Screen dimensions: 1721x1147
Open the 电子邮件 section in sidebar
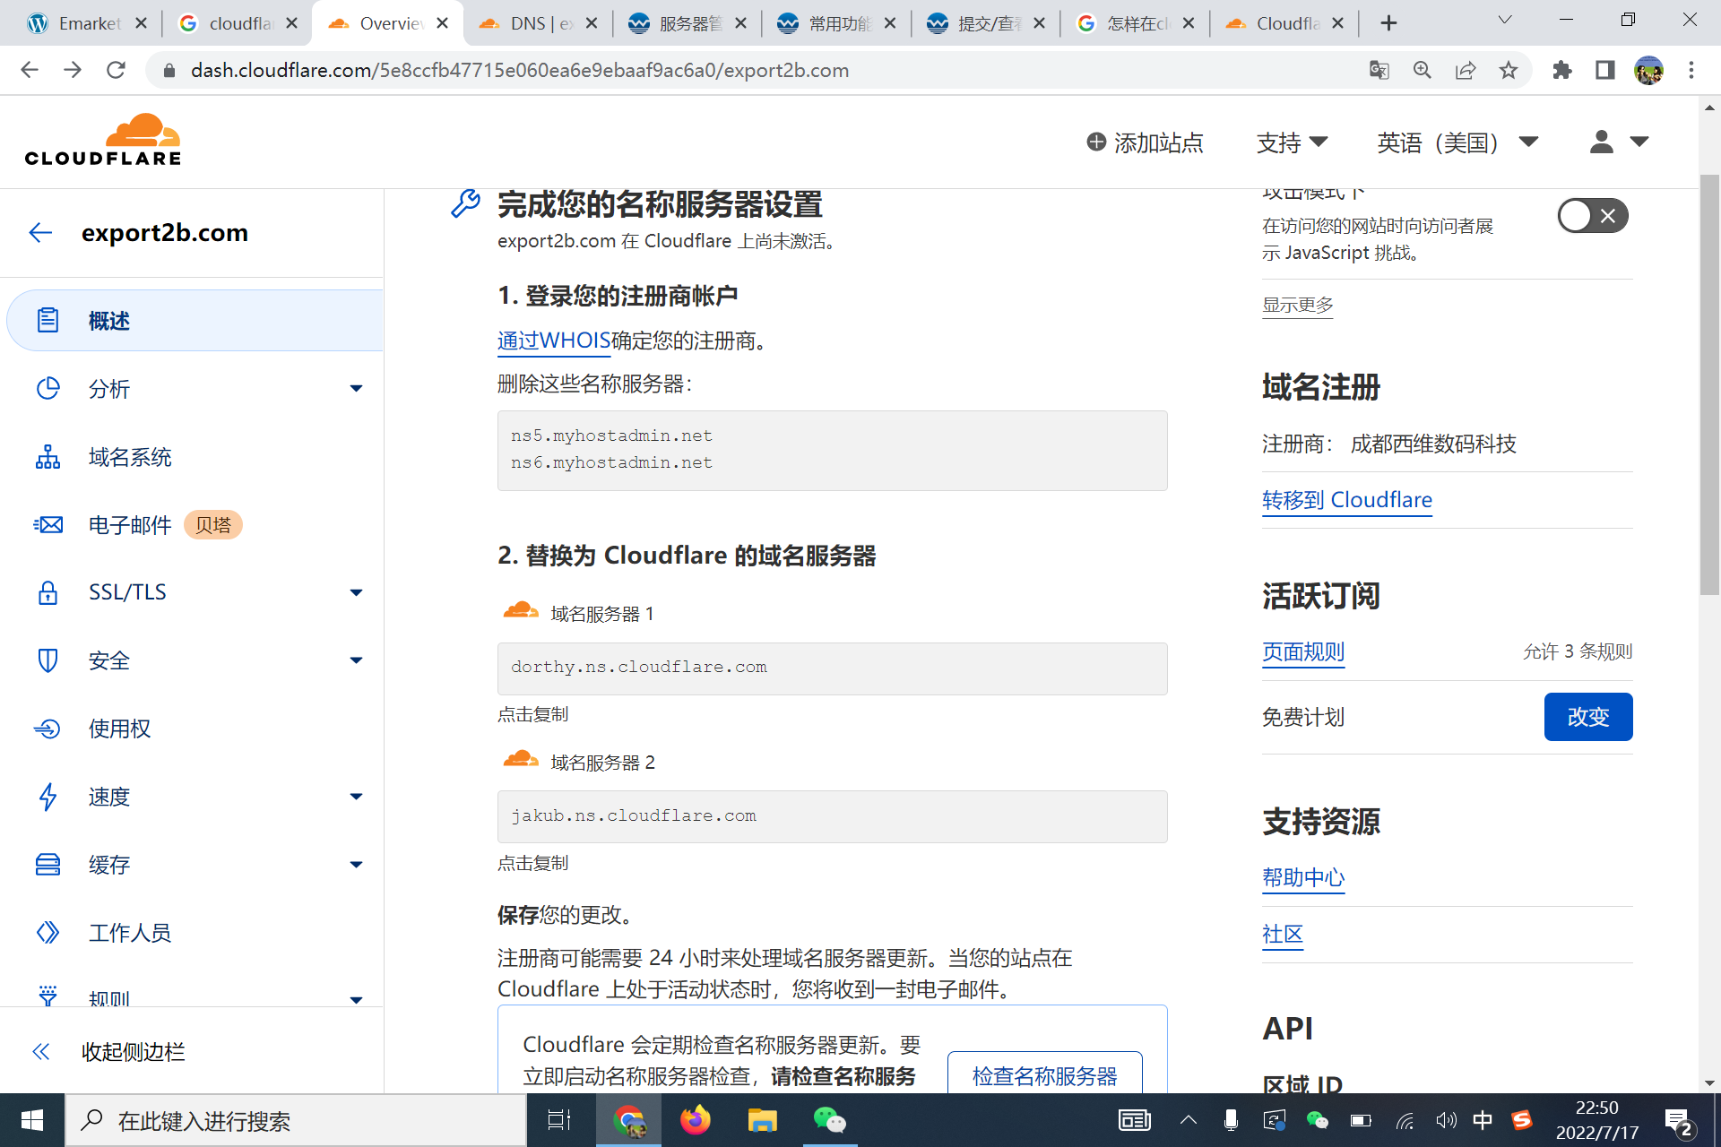[131, 525]
